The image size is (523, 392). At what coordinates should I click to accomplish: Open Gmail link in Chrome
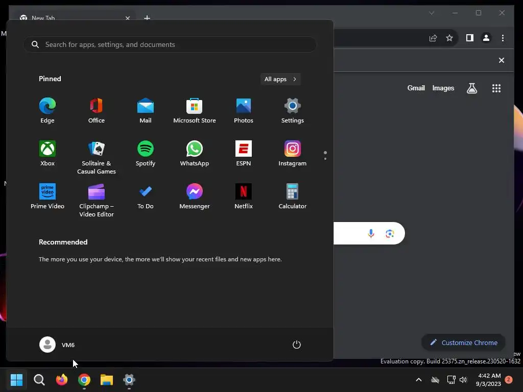point(416,88)
